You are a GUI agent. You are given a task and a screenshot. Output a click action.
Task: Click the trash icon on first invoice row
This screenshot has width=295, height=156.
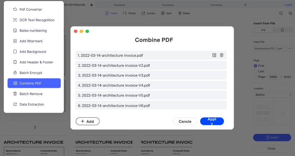tap(222, 55)
